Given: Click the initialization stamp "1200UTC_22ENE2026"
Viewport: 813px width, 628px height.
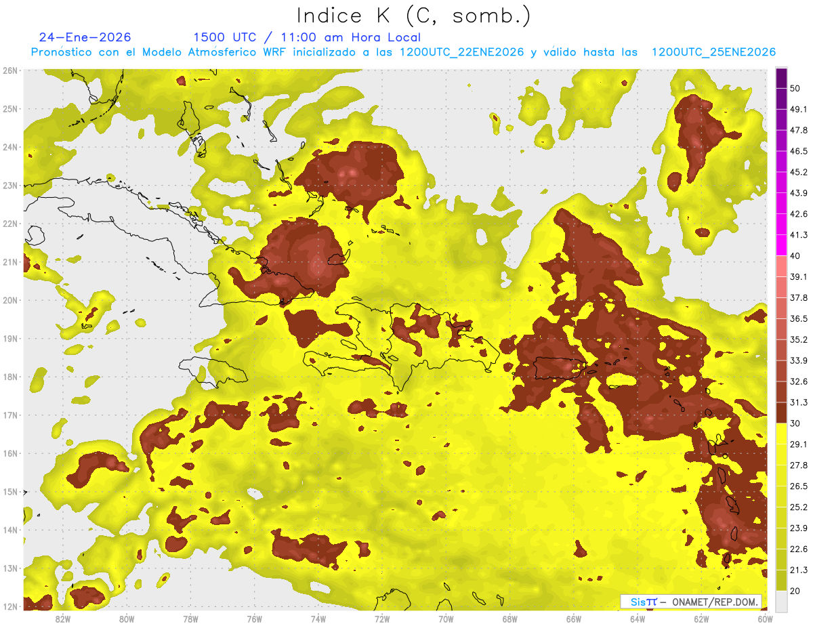Looking at the screenshot, I should 462,52.
